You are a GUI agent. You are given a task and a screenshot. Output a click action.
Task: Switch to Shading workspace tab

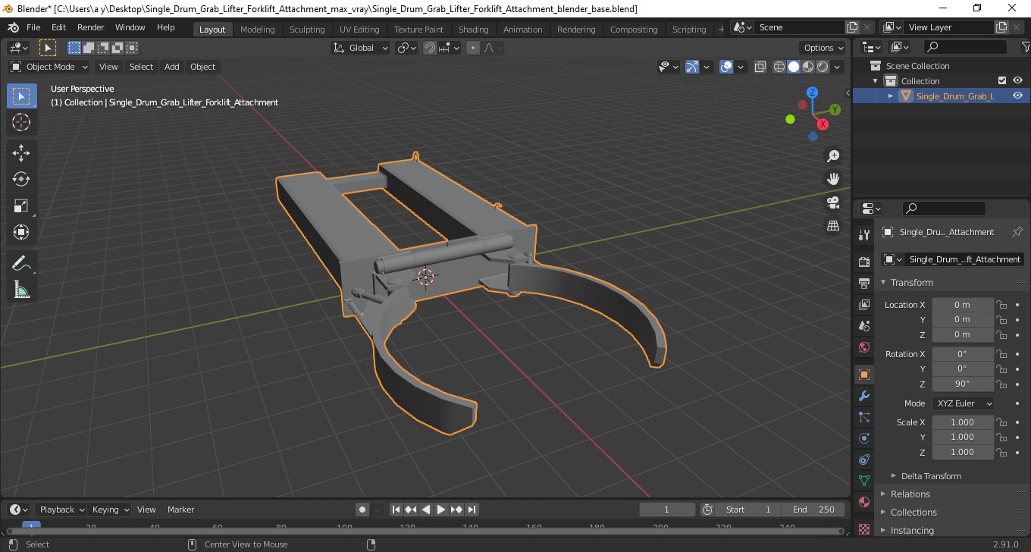point(473,29)
